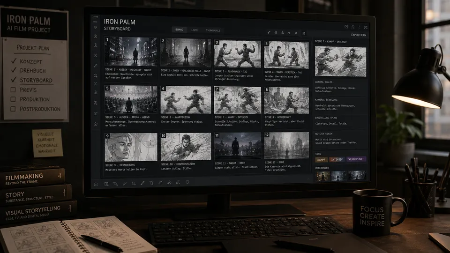Open scene 1 megacity thumbnail
The image size is (450, 253).
coord(131,52)
